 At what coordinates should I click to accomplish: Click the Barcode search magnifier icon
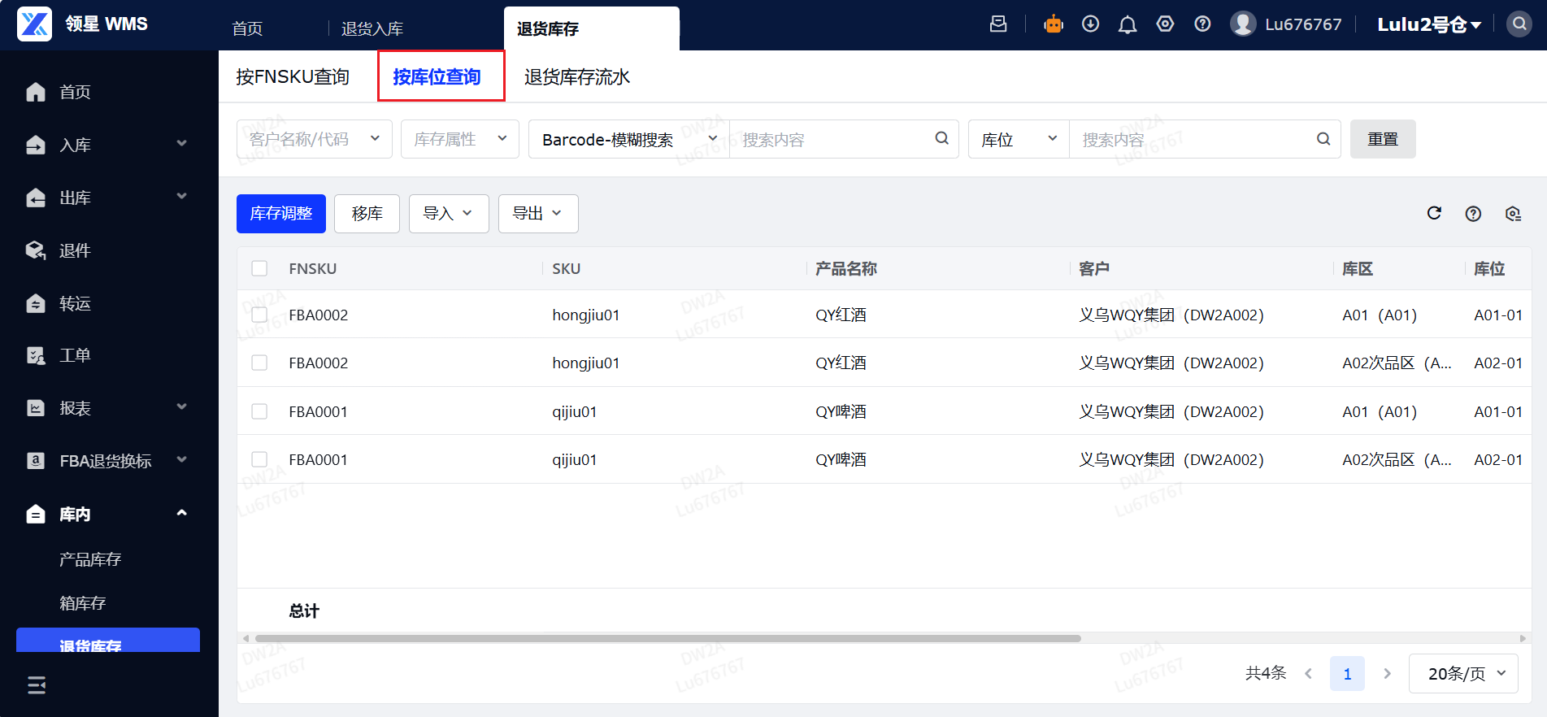pyautogui.click(x=942, y=138)
